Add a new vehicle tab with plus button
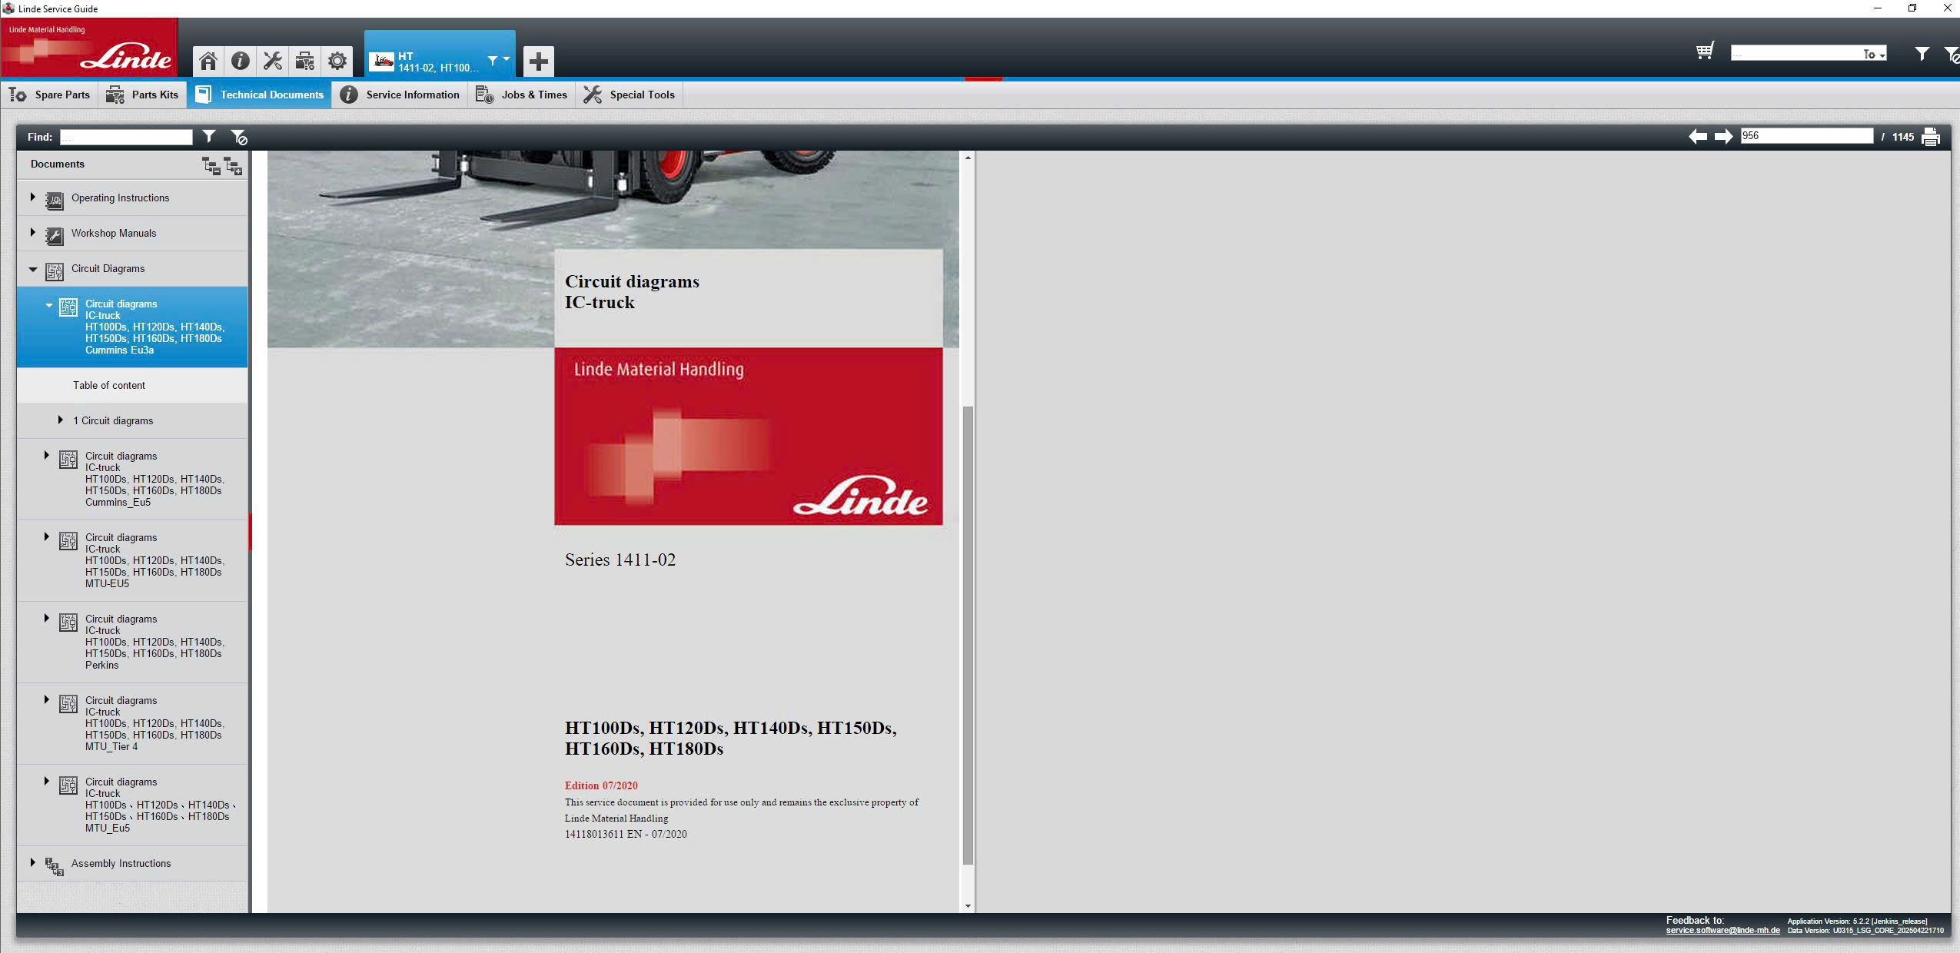The height and width of the screenshot is (953, 1960). point(538,61)
